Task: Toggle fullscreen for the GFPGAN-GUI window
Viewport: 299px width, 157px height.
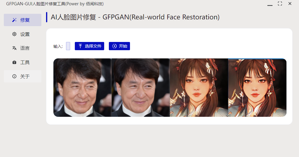Action: [x=280, y=4]
